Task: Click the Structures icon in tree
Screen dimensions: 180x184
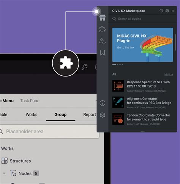Action: 5,161
